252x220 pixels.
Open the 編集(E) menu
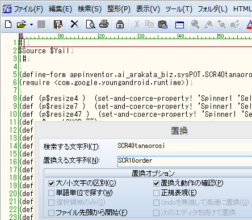point(60,9)
